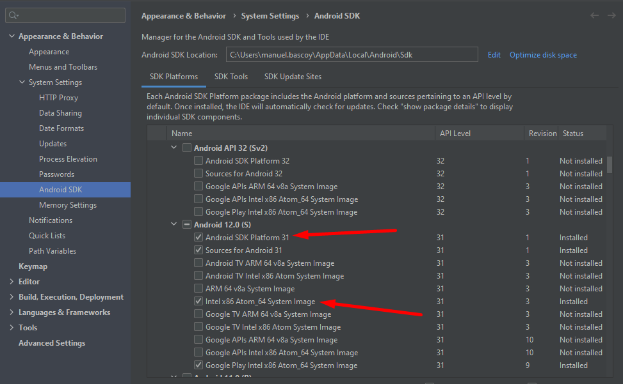Enable Android API 32 (Sv2) group checkbox
Image resolution: width=623 pixels, height=384 pixels.
[x=187, y=148]
